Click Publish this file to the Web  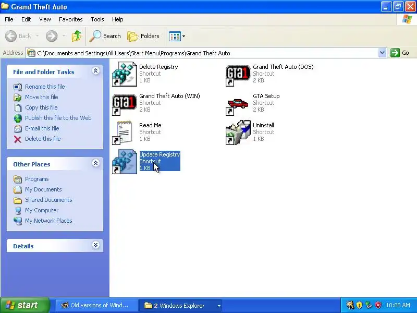click(58, 118)
